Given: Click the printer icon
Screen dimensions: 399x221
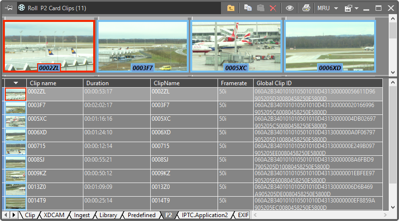Looking at the screenshot, I should (306, 8).
